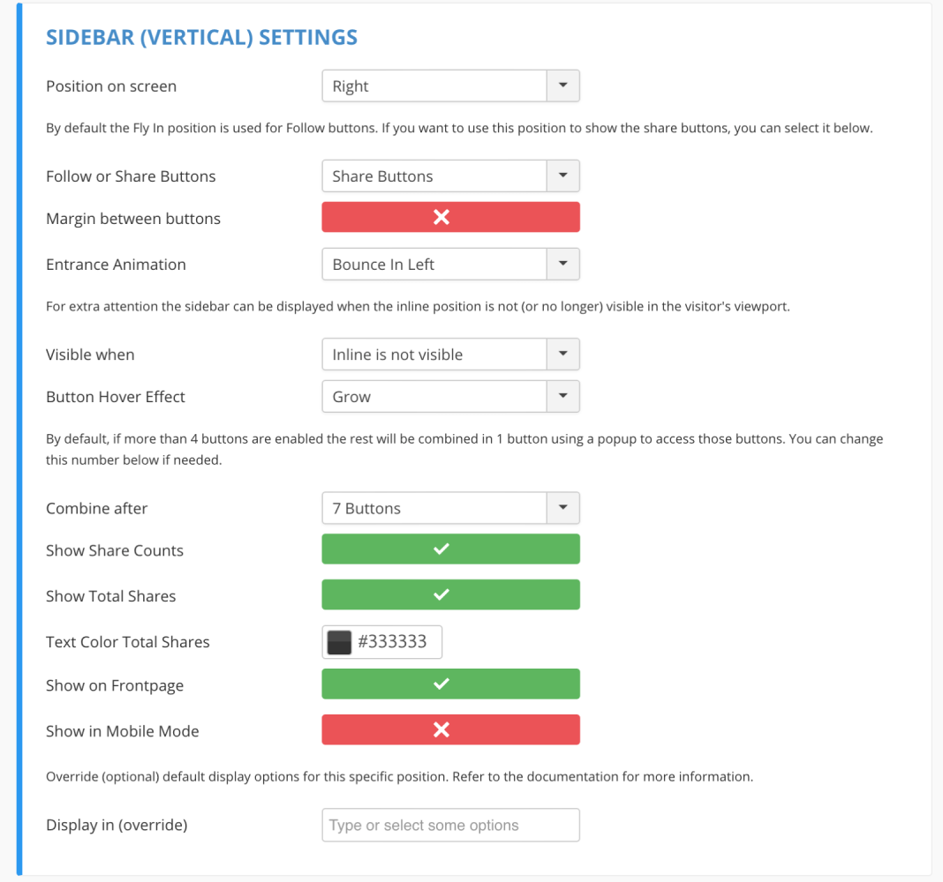Viewport: 943px width, 882px height.
Task: Click the Entrance Animation dropdown arrow
Action: (563, 264)
